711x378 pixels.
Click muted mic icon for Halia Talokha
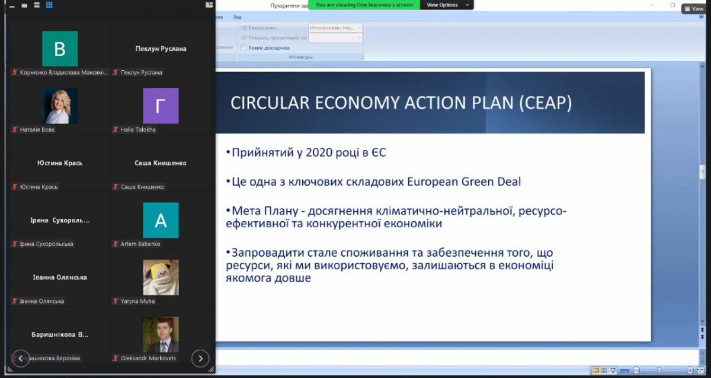coord(116,130)
